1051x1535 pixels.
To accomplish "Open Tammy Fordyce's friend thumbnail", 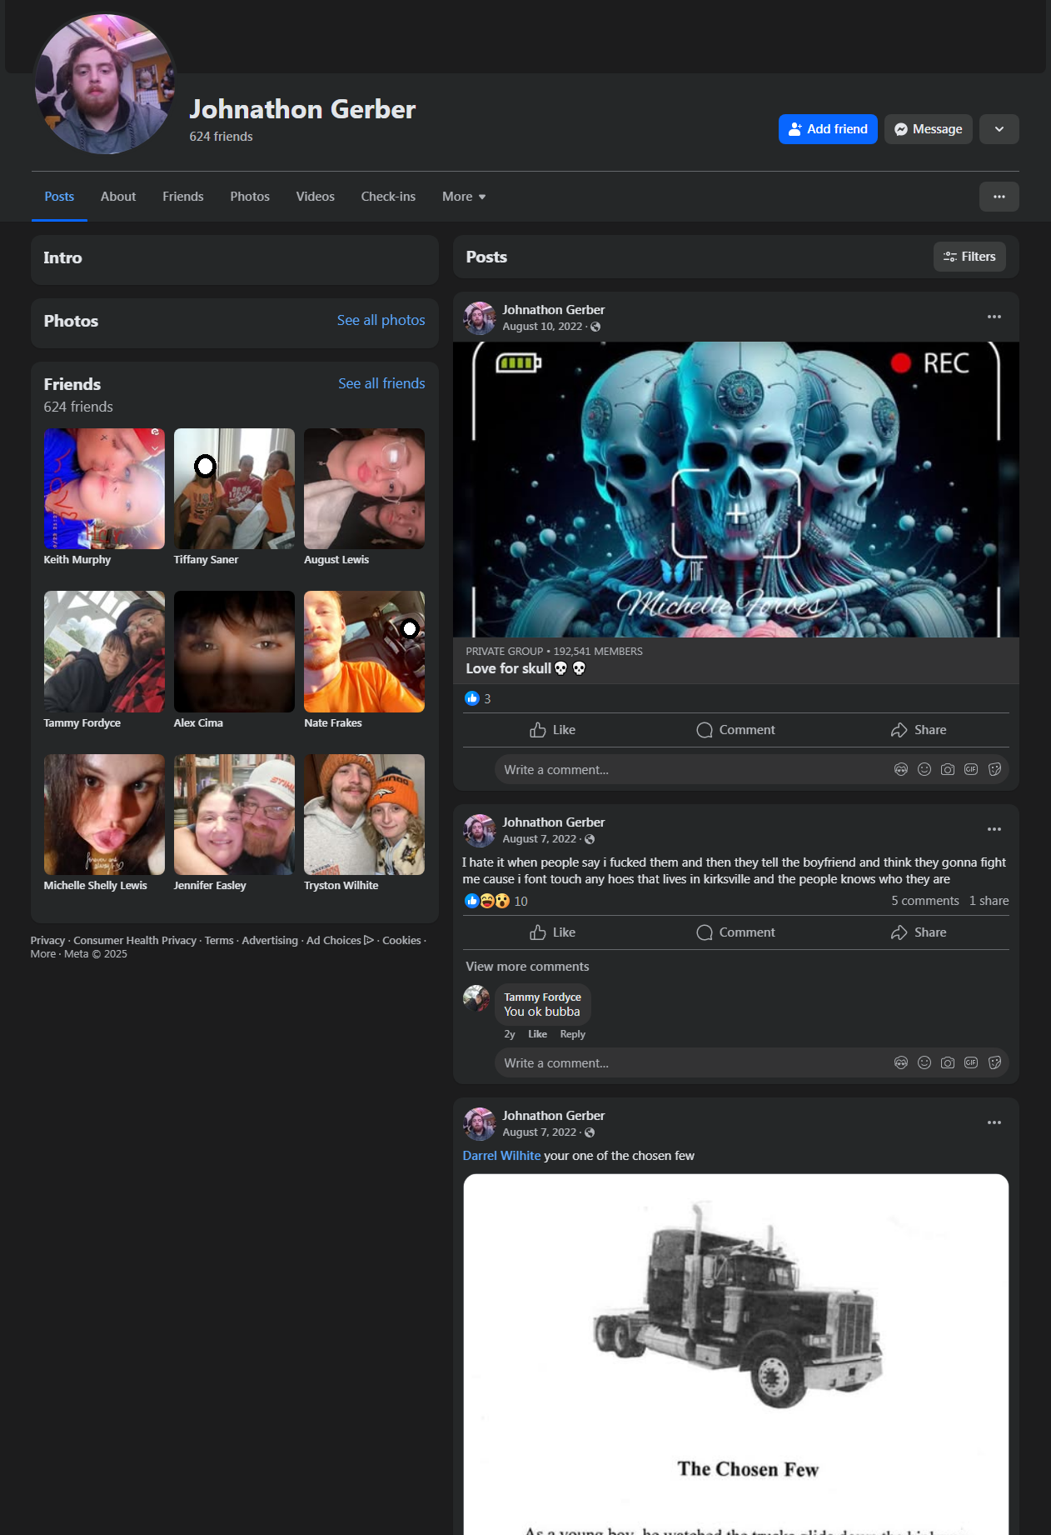I will click(104, 652).
